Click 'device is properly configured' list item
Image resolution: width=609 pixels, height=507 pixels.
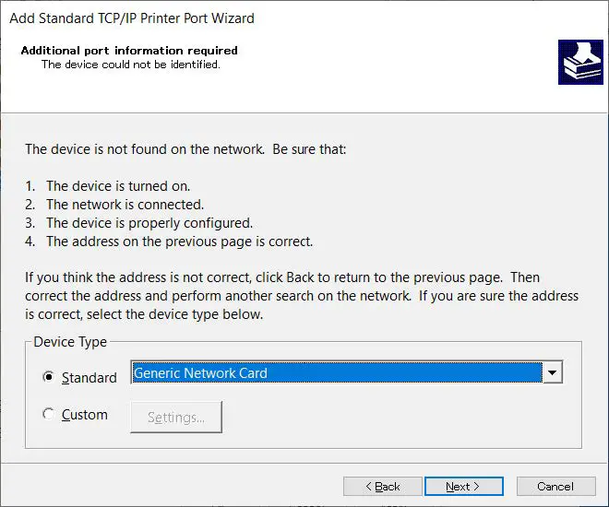pos(149,223)
